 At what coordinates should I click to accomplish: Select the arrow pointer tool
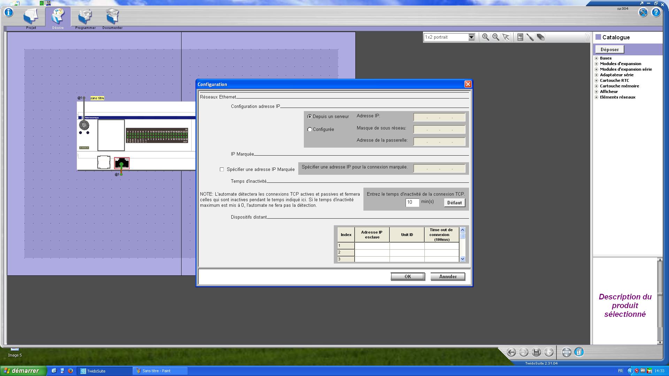[x=506, y=37]
